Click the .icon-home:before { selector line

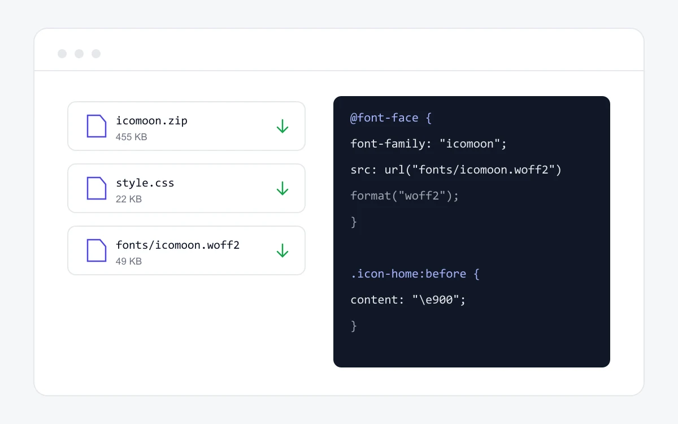click(415, 274)
